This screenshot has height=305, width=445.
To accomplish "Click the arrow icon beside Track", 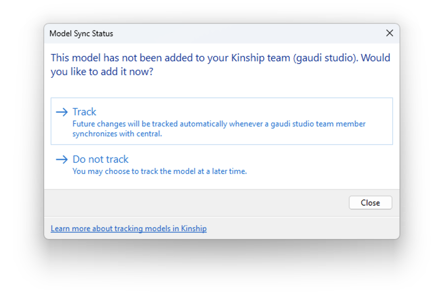I will pos(62,112).
